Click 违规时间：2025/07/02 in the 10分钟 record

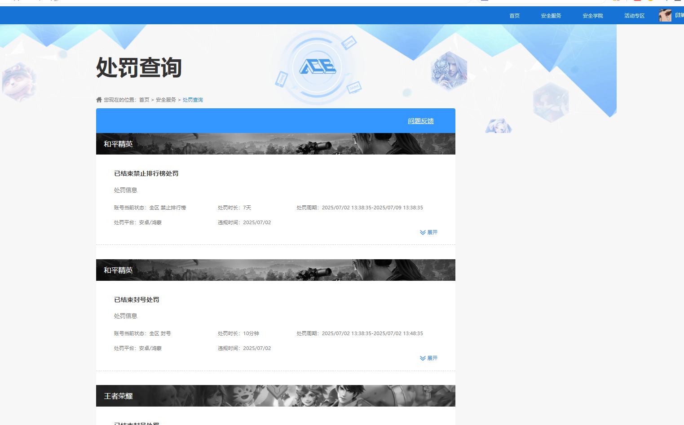click(x=244, y=348)
